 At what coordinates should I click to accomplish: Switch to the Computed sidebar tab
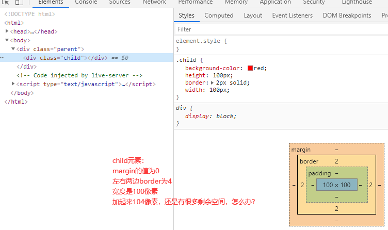pos(219,15)
